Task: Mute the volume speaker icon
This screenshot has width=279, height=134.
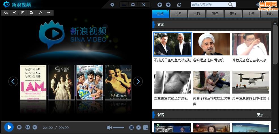Action: tap(109, 127)
